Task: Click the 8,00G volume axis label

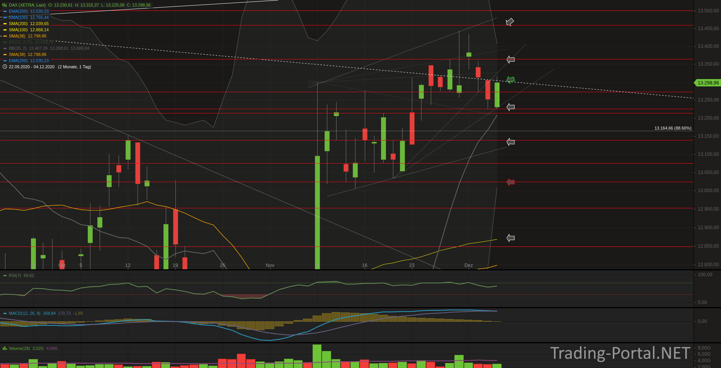Action: tap(704, 348)
